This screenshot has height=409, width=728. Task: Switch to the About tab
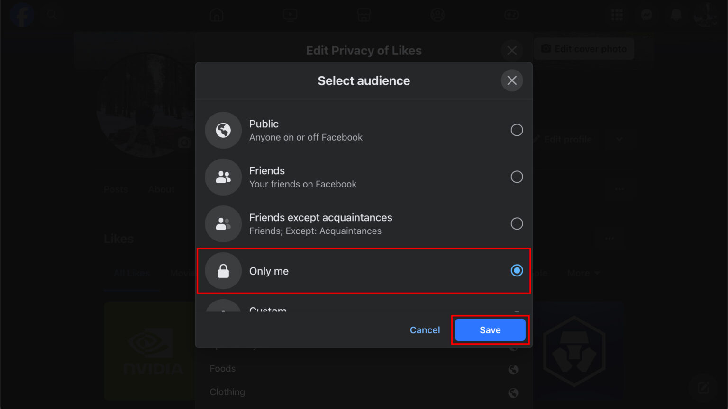(161, 189)
